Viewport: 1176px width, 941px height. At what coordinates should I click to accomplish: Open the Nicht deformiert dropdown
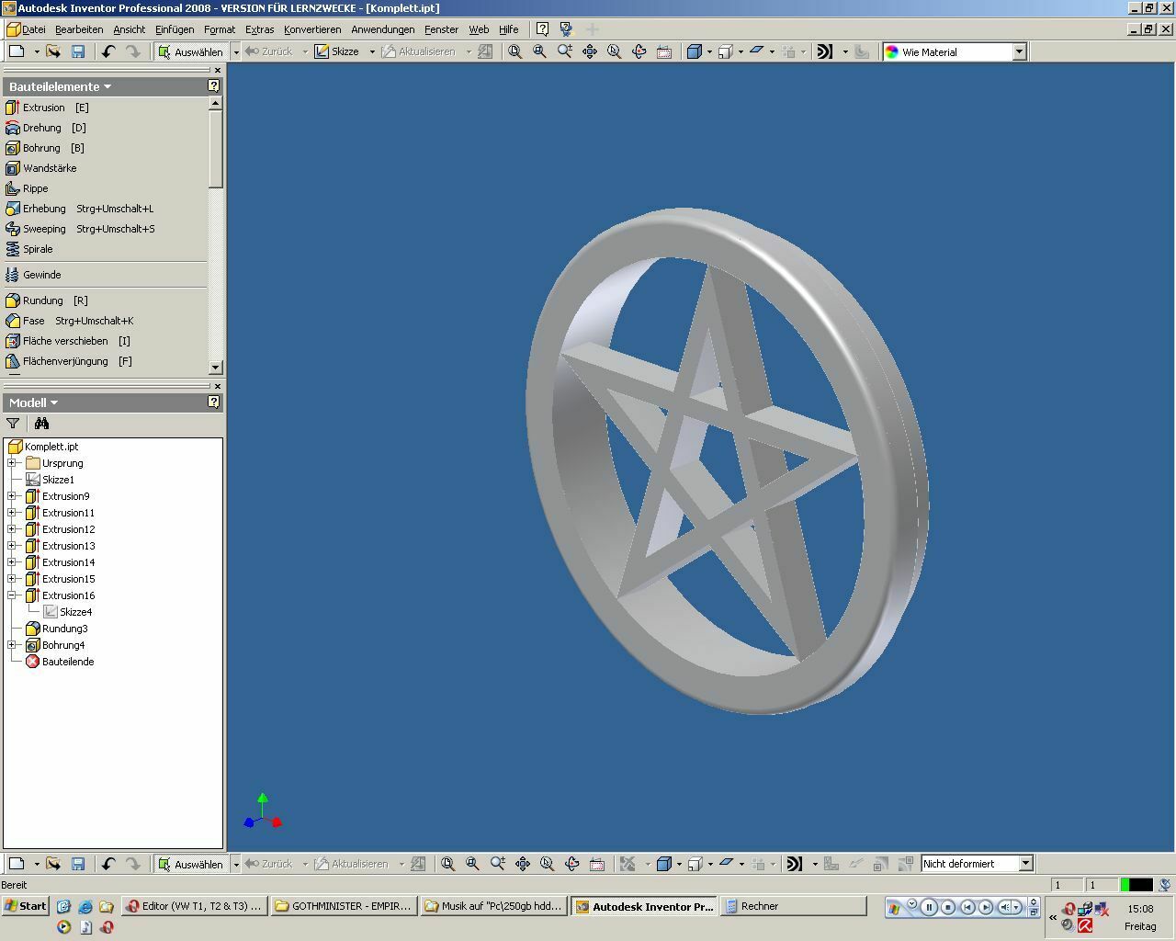[1026, 864]
